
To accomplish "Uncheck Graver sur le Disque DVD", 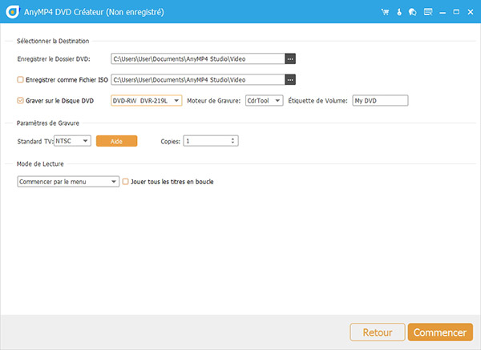I will [20, 100].
